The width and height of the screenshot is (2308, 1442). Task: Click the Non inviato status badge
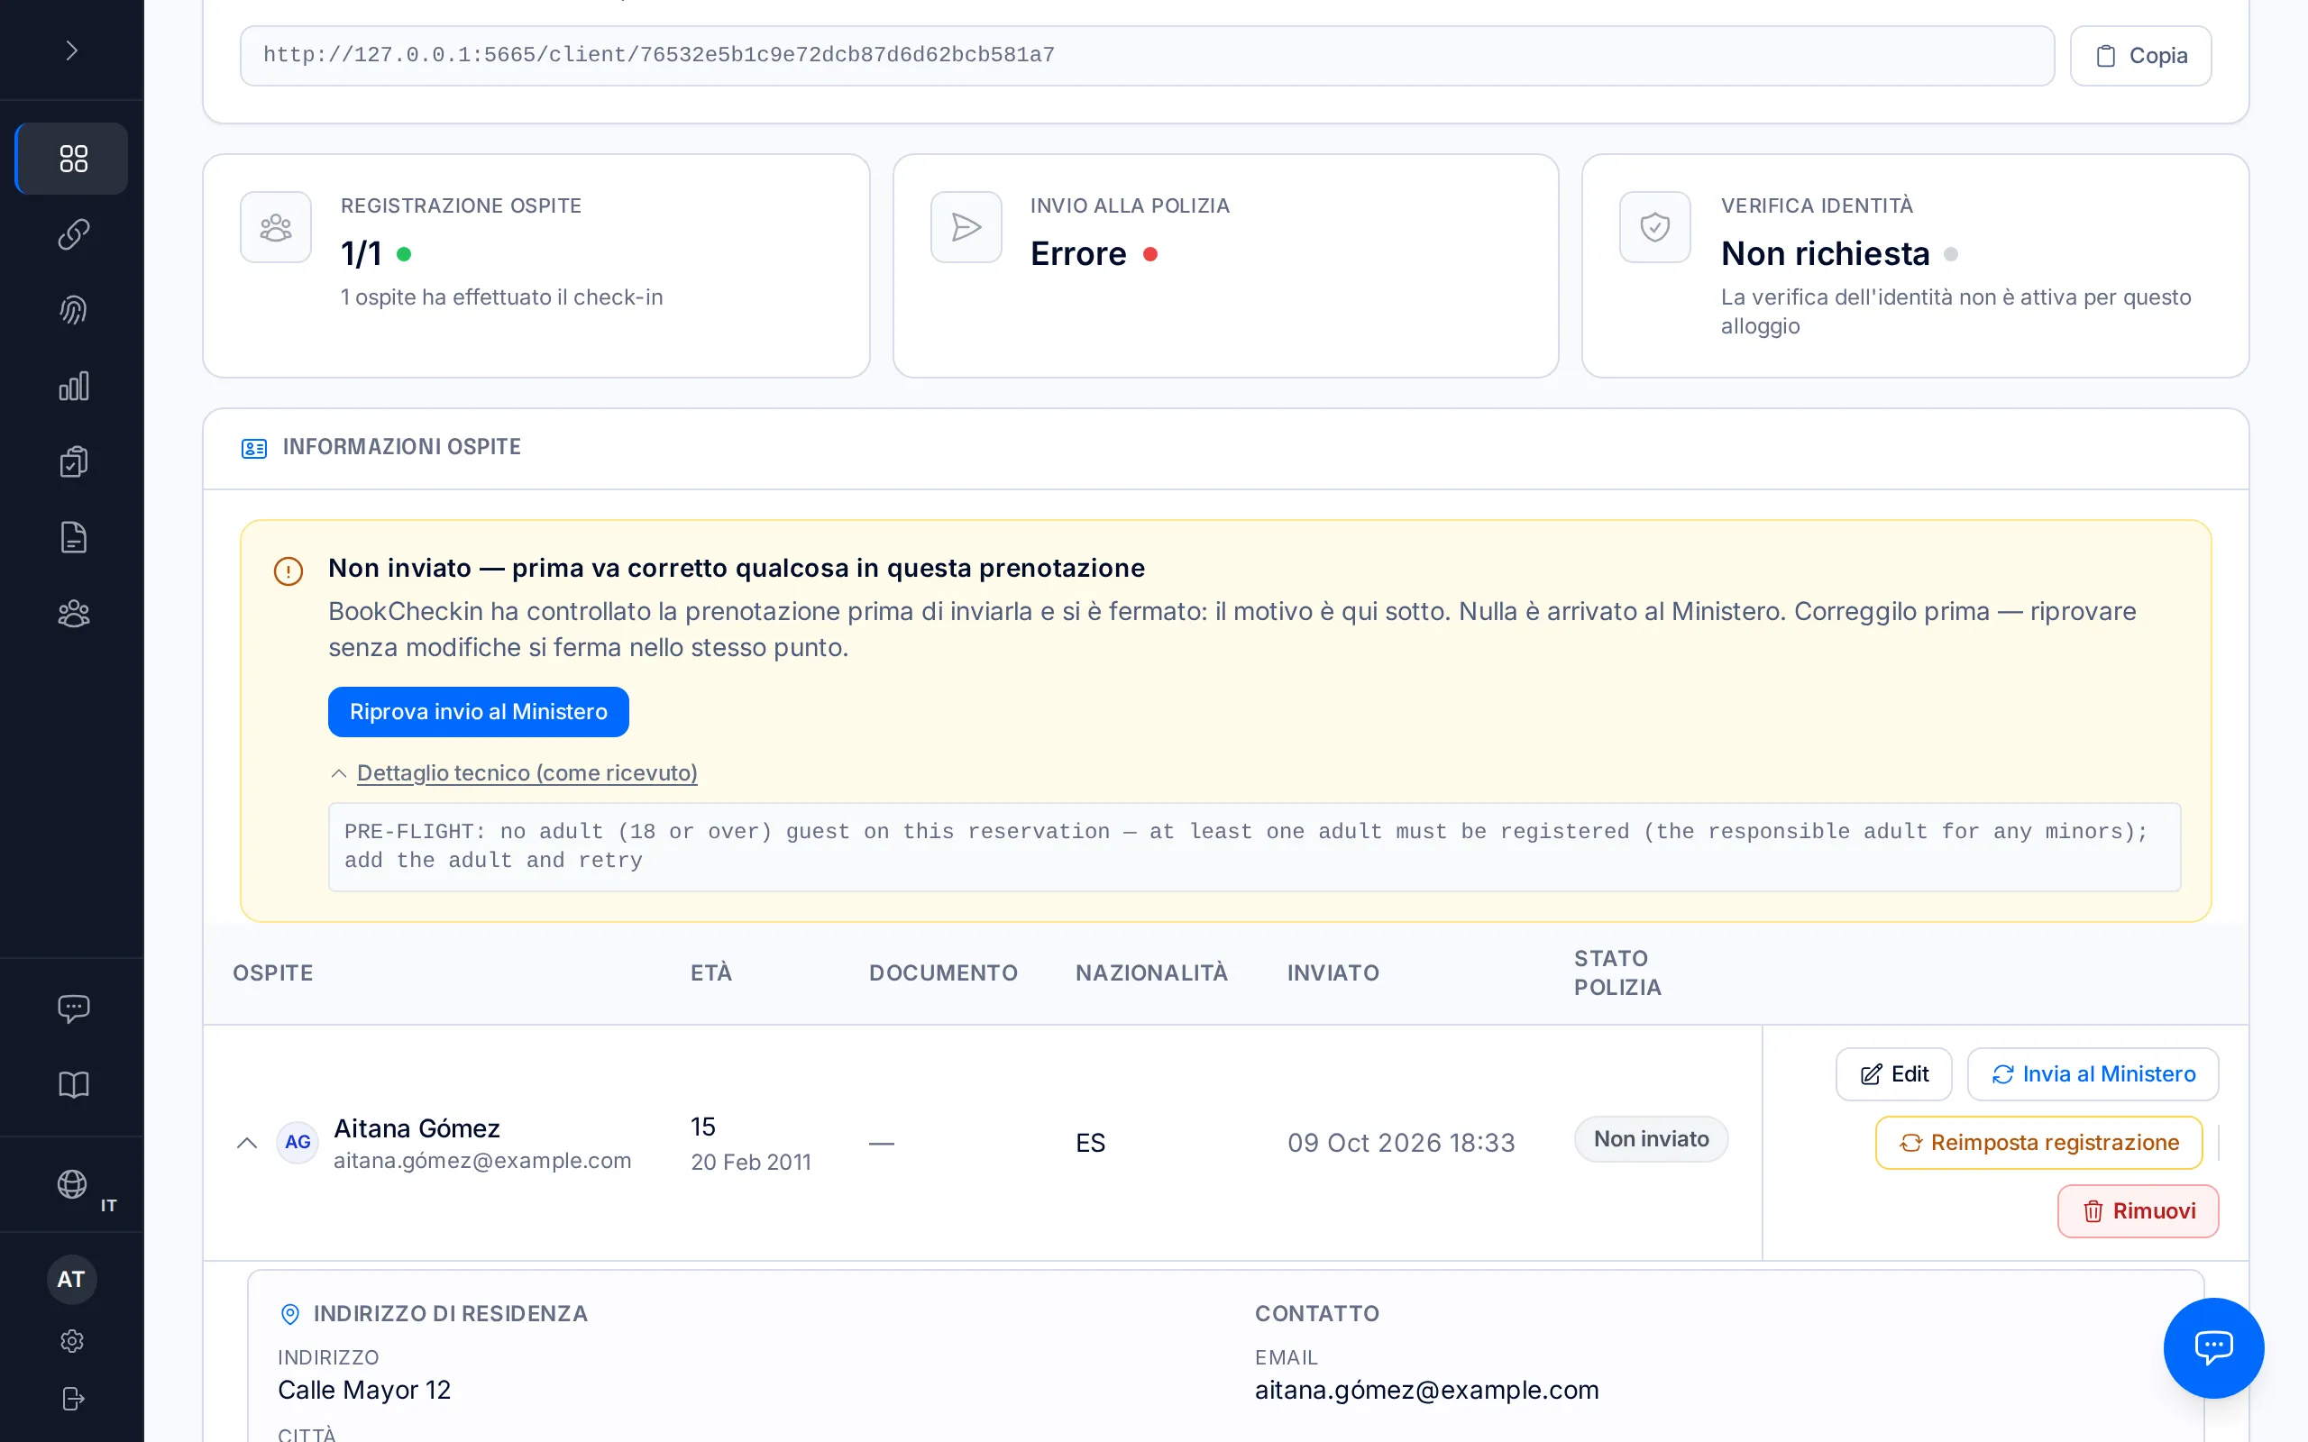(x=1651, y=1140)
